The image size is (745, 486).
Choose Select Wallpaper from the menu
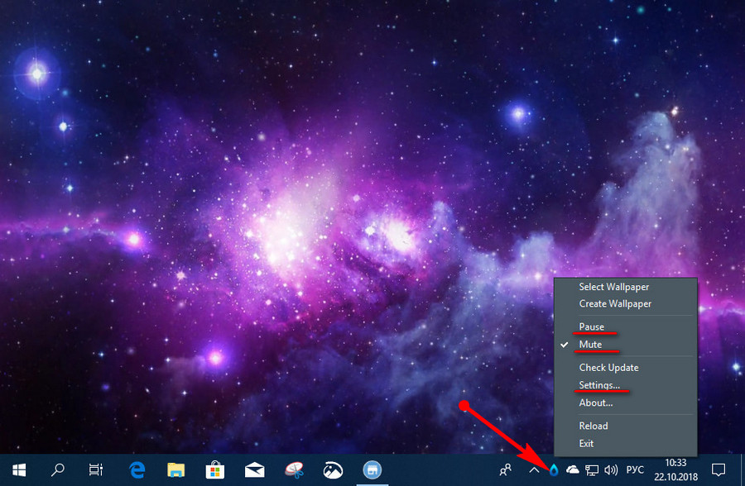[613, 287]
